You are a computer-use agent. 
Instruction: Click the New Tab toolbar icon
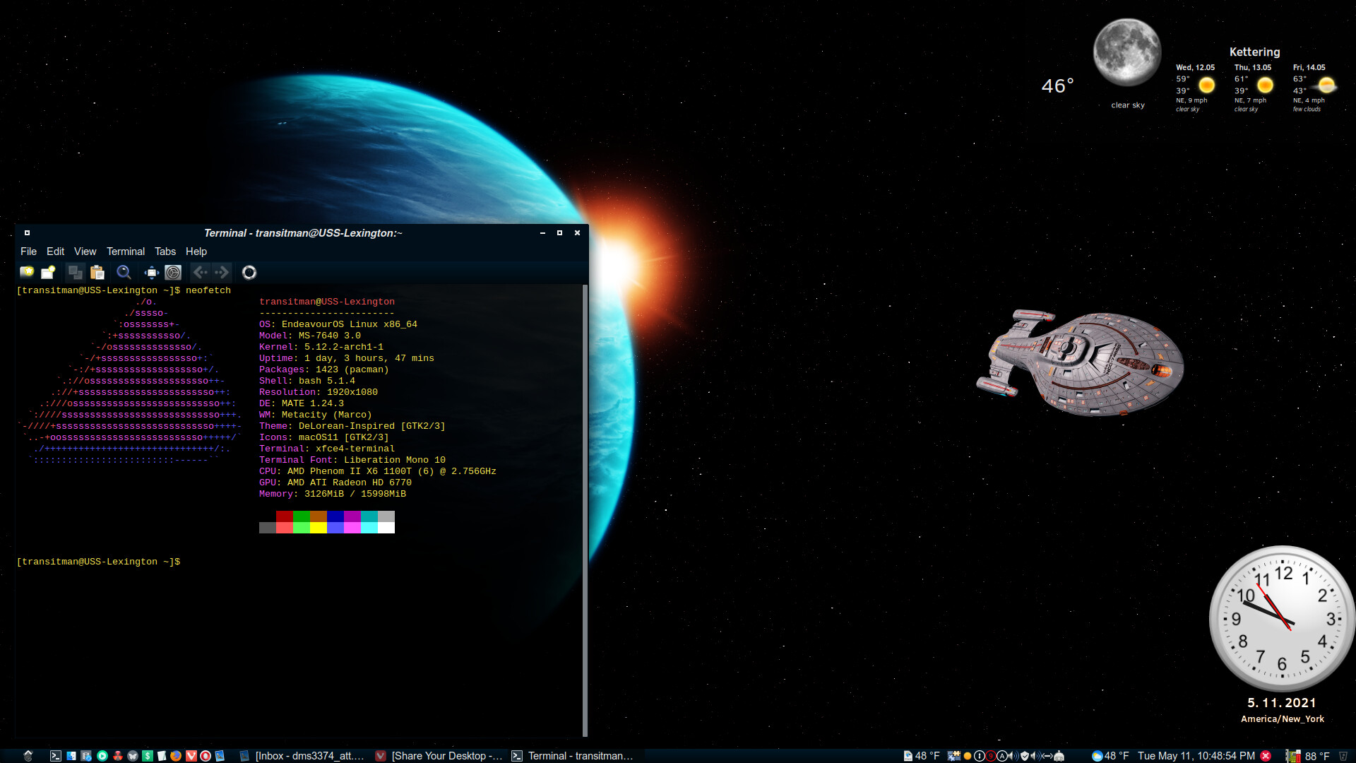pyautogui.click(x=27, y=272)
